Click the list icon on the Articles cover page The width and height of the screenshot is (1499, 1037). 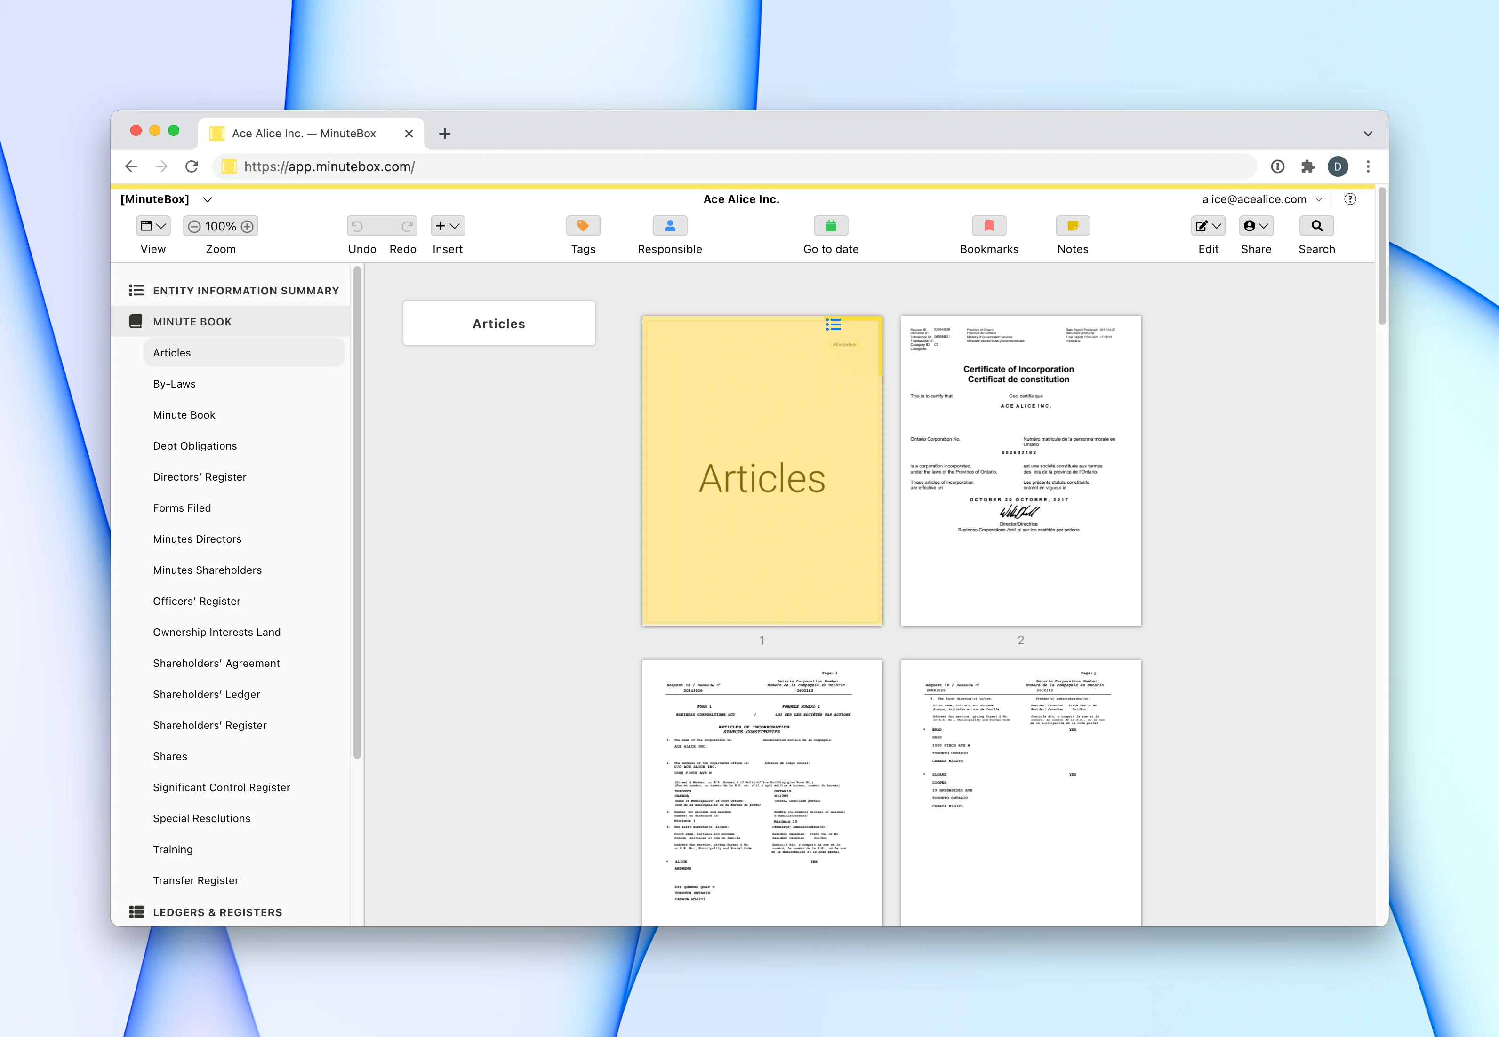(833, 324)
